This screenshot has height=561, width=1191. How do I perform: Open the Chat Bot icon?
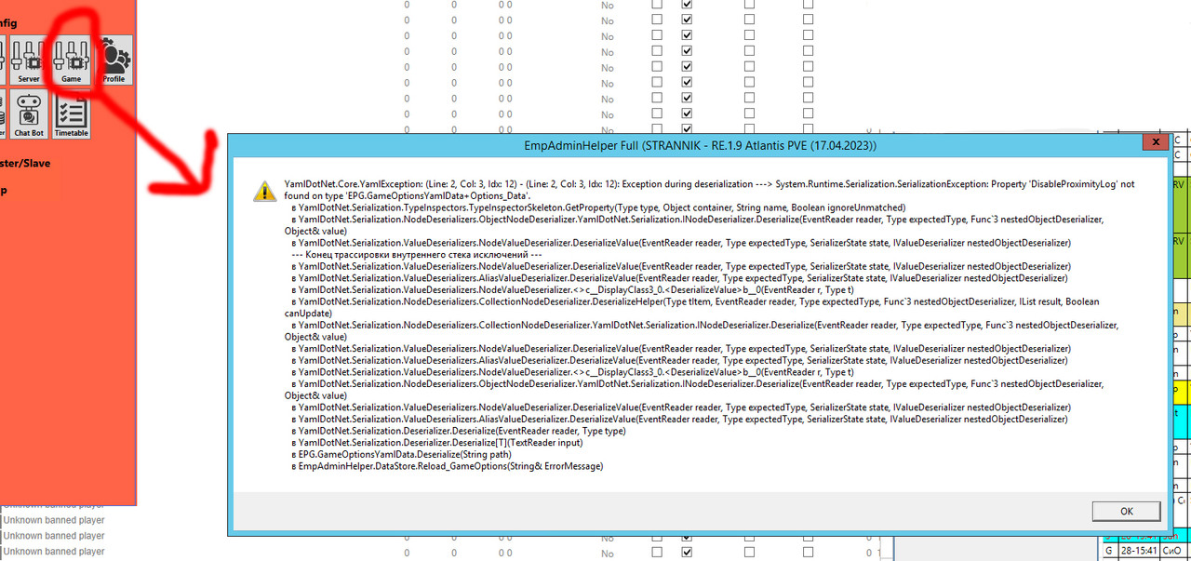point(29,115)
